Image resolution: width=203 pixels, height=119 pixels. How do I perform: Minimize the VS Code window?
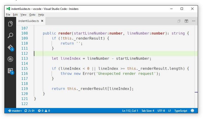coord(172,9)
